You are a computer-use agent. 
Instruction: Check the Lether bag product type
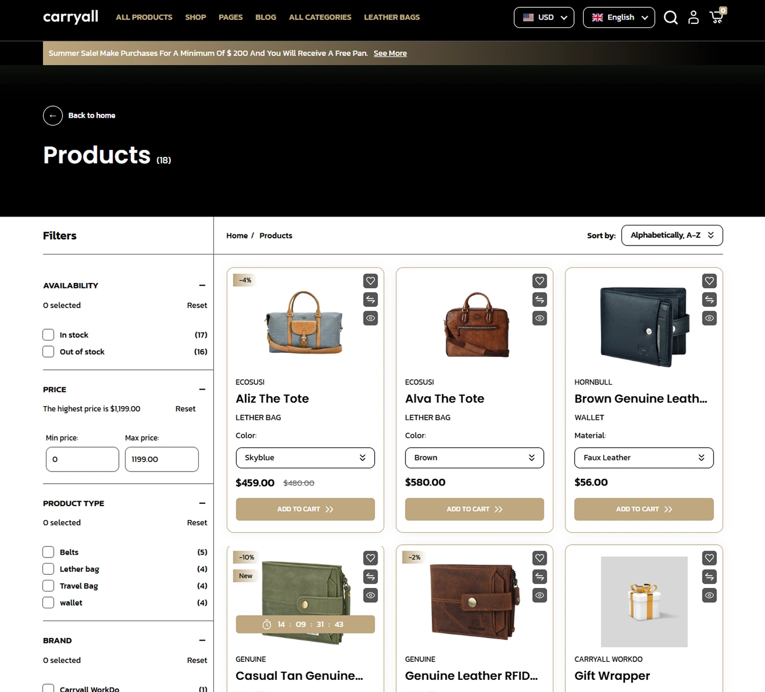point(49,569)
